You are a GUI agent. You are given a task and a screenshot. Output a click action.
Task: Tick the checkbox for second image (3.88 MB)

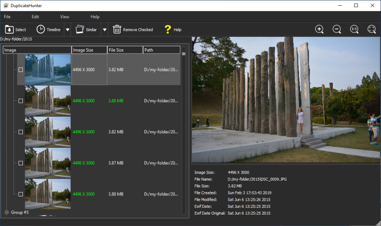pos(21,101)
